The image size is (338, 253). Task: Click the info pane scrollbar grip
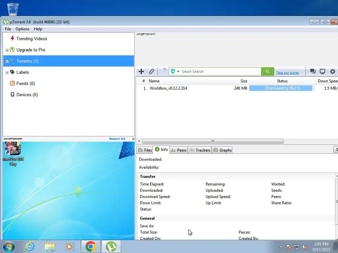[337, 202]
